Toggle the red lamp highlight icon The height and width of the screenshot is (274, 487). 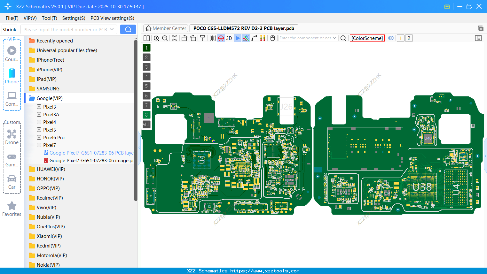[x=221, y=38]
